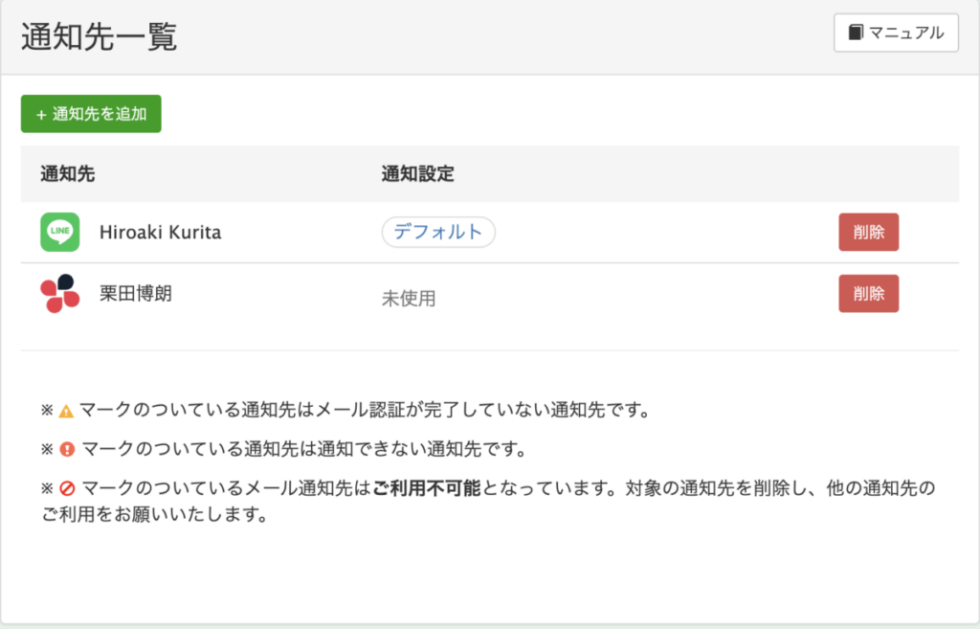Click the plus sign in 通知先を追加

[41, 115]
